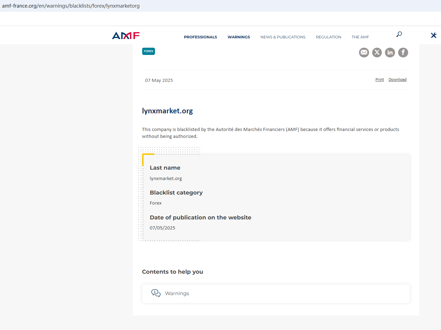Share page by email icon

pos(364,53)
